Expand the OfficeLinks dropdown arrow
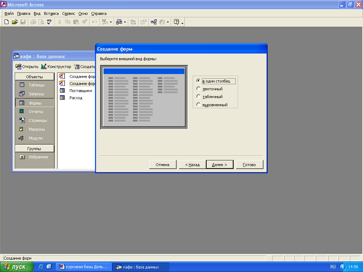This screenshot has height=272, width=363. 111,22
